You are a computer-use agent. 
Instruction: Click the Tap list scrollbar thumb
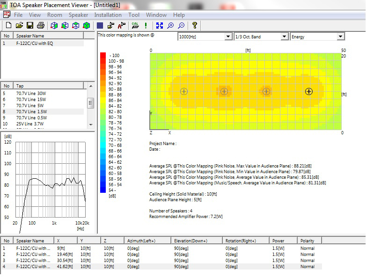coord(91,103)
